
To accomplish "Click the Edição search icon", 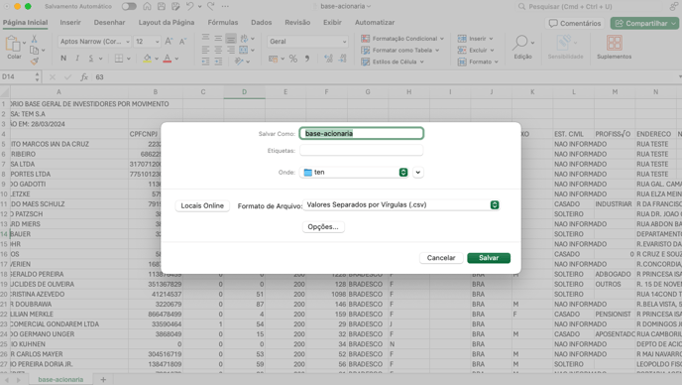I will click(519, 43).
